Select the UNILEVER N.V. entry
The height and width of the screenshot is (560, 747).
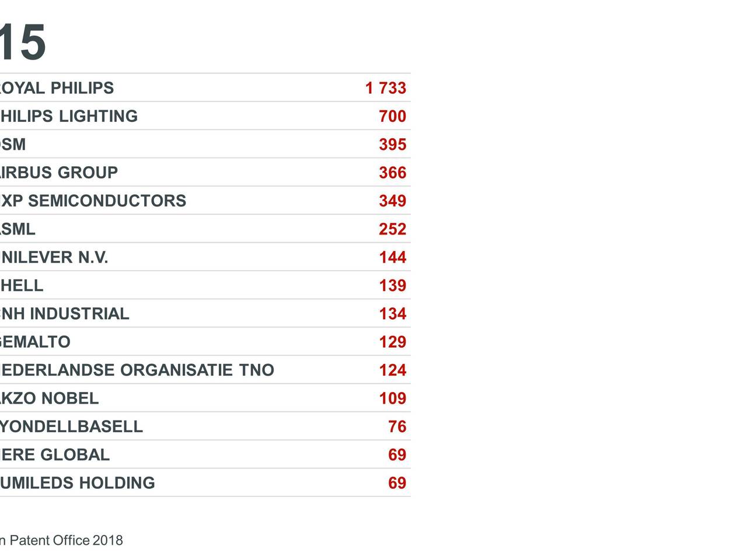54,257
